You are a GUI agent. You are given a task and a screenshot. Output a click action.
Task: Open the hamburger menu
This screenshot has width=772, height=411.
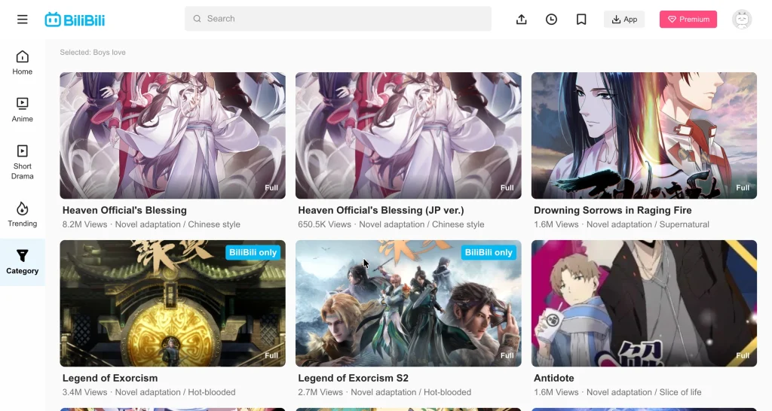(22, 20)
